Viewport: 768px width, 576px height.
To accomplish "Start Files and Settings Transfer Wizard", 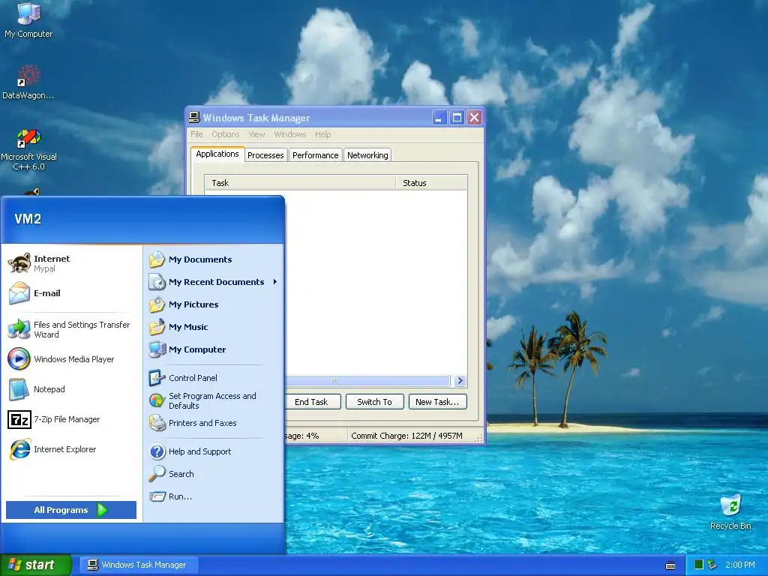I will pyautogui.click(x=69, y=330).
